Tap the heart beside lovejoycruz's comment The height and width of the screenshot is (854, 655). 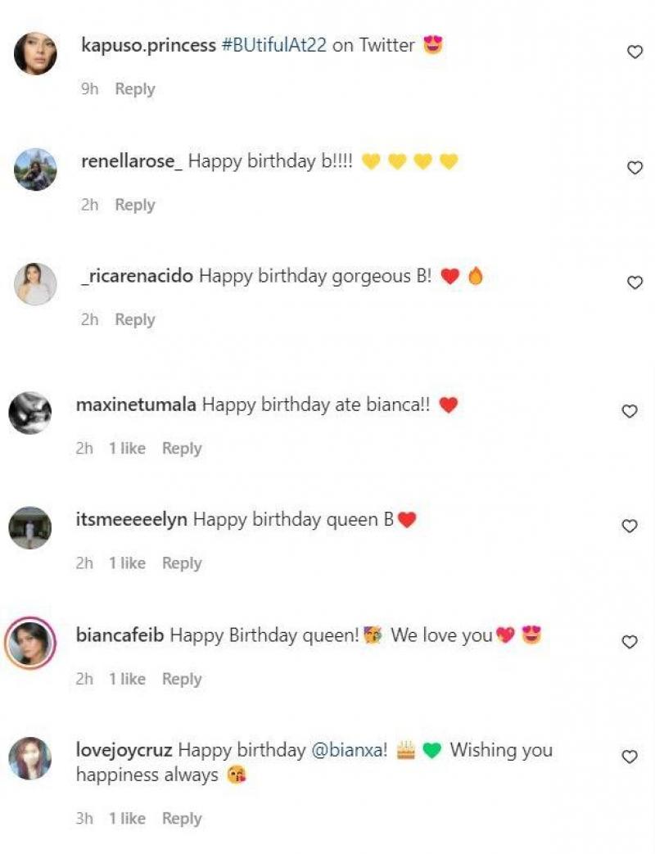(x=630, y=757)
